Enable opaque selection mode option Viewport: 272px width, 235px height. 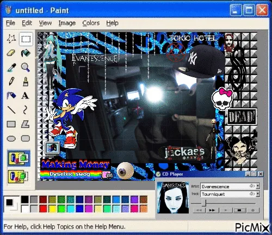coord(18,158)
